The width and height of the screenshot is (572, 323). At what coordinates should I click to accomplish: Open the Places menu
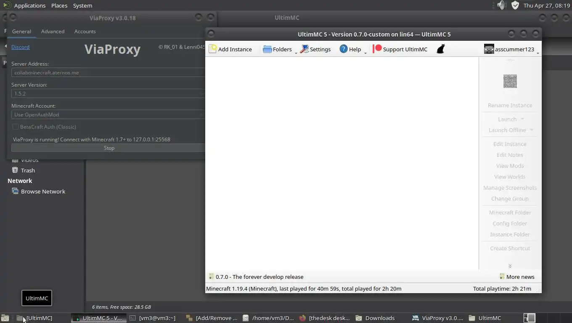tap(59, 5)
